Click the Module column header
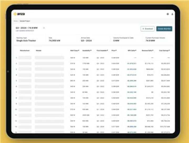 click(39, 51)
